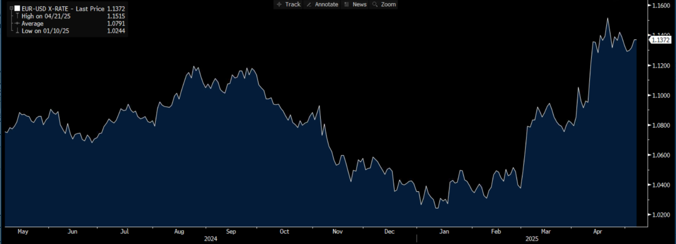676x244 pixels.
Task: Click the white EUR-USD series color swatch
Action: (17, 8)
